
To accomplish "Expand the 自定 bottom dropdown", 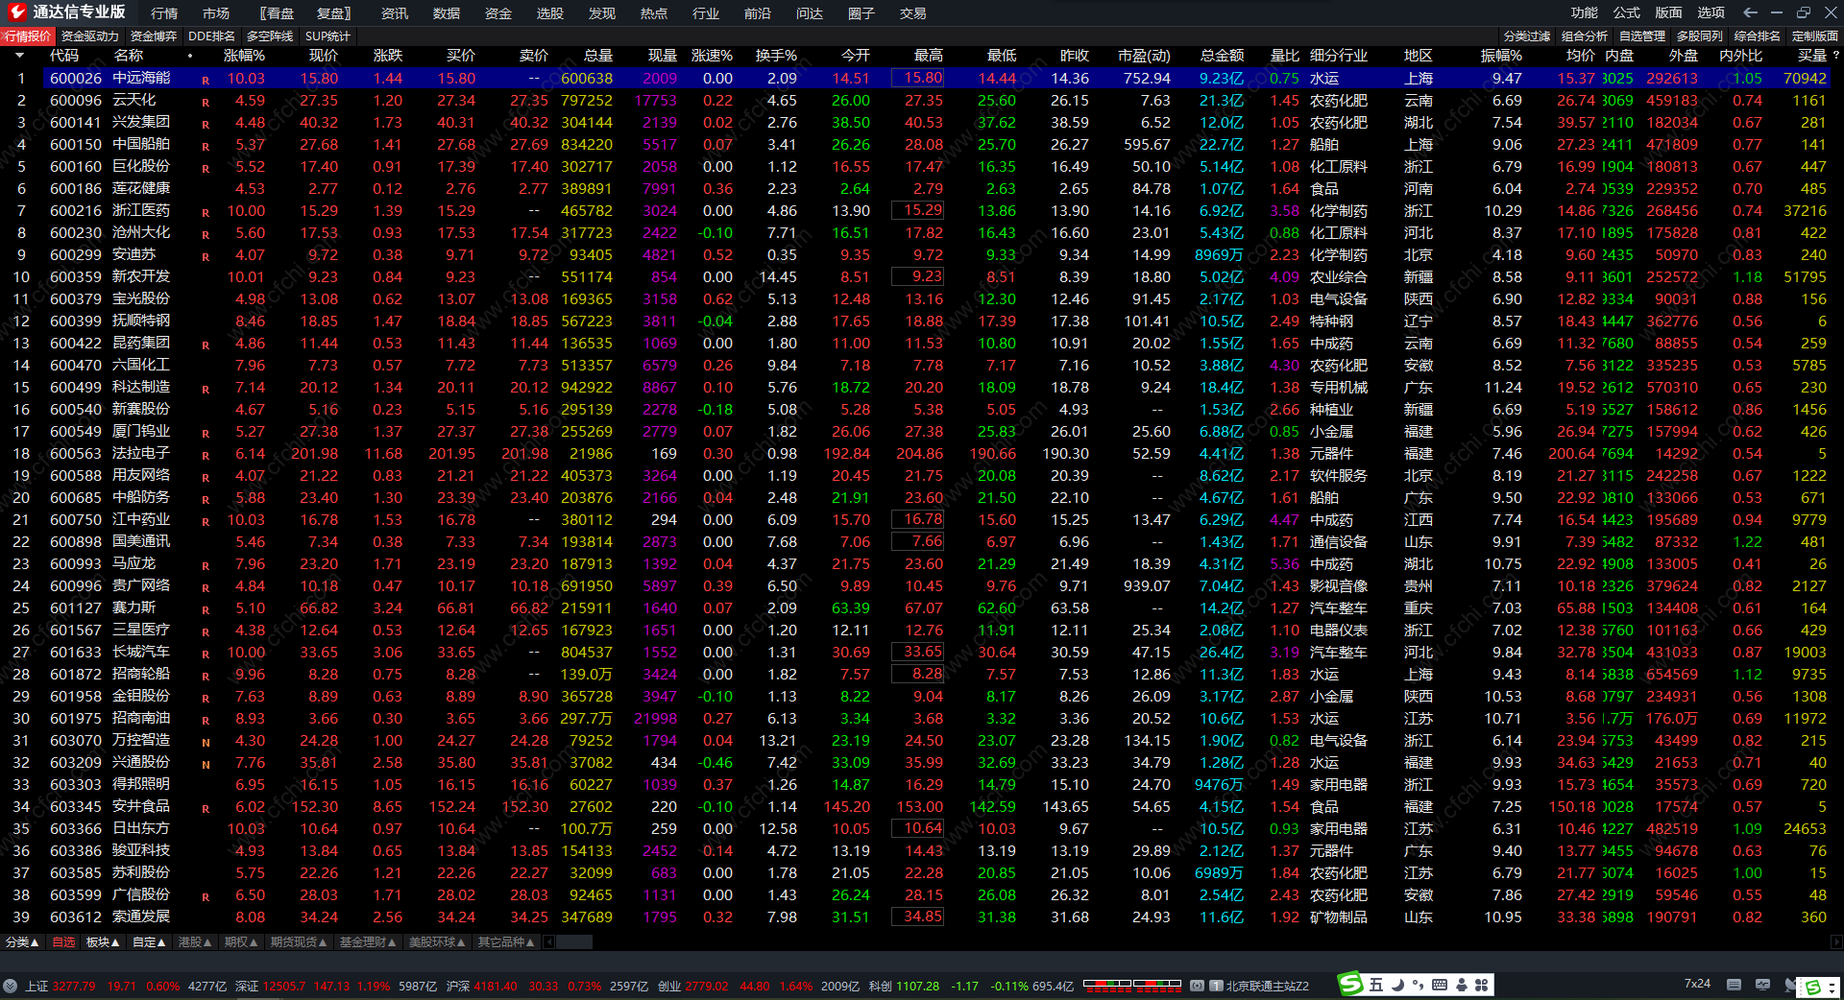I will (x=149, y=942).
